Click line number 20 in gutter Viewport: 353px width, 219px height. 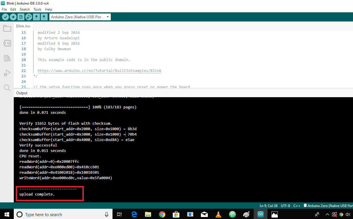point(24,60)
